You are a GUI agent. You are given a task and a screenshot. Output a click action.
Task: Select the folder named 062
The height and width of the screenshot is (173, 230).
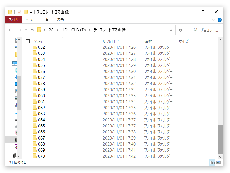[41, 108]
